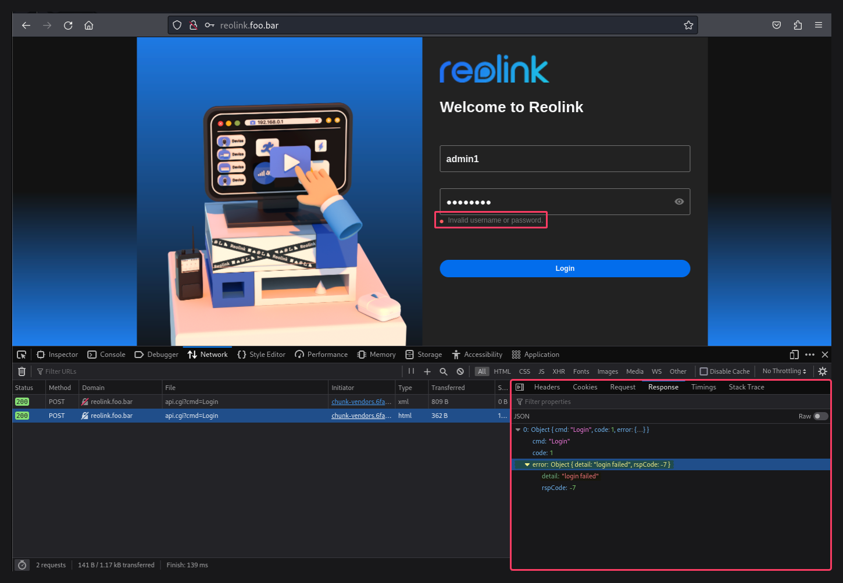
Task: Click insecure icon on the 362 B request row
Action: [85, 416]
